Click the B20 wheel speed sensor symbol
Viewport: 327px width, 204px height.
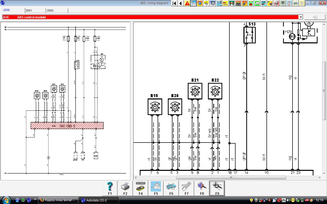point(175,107)
